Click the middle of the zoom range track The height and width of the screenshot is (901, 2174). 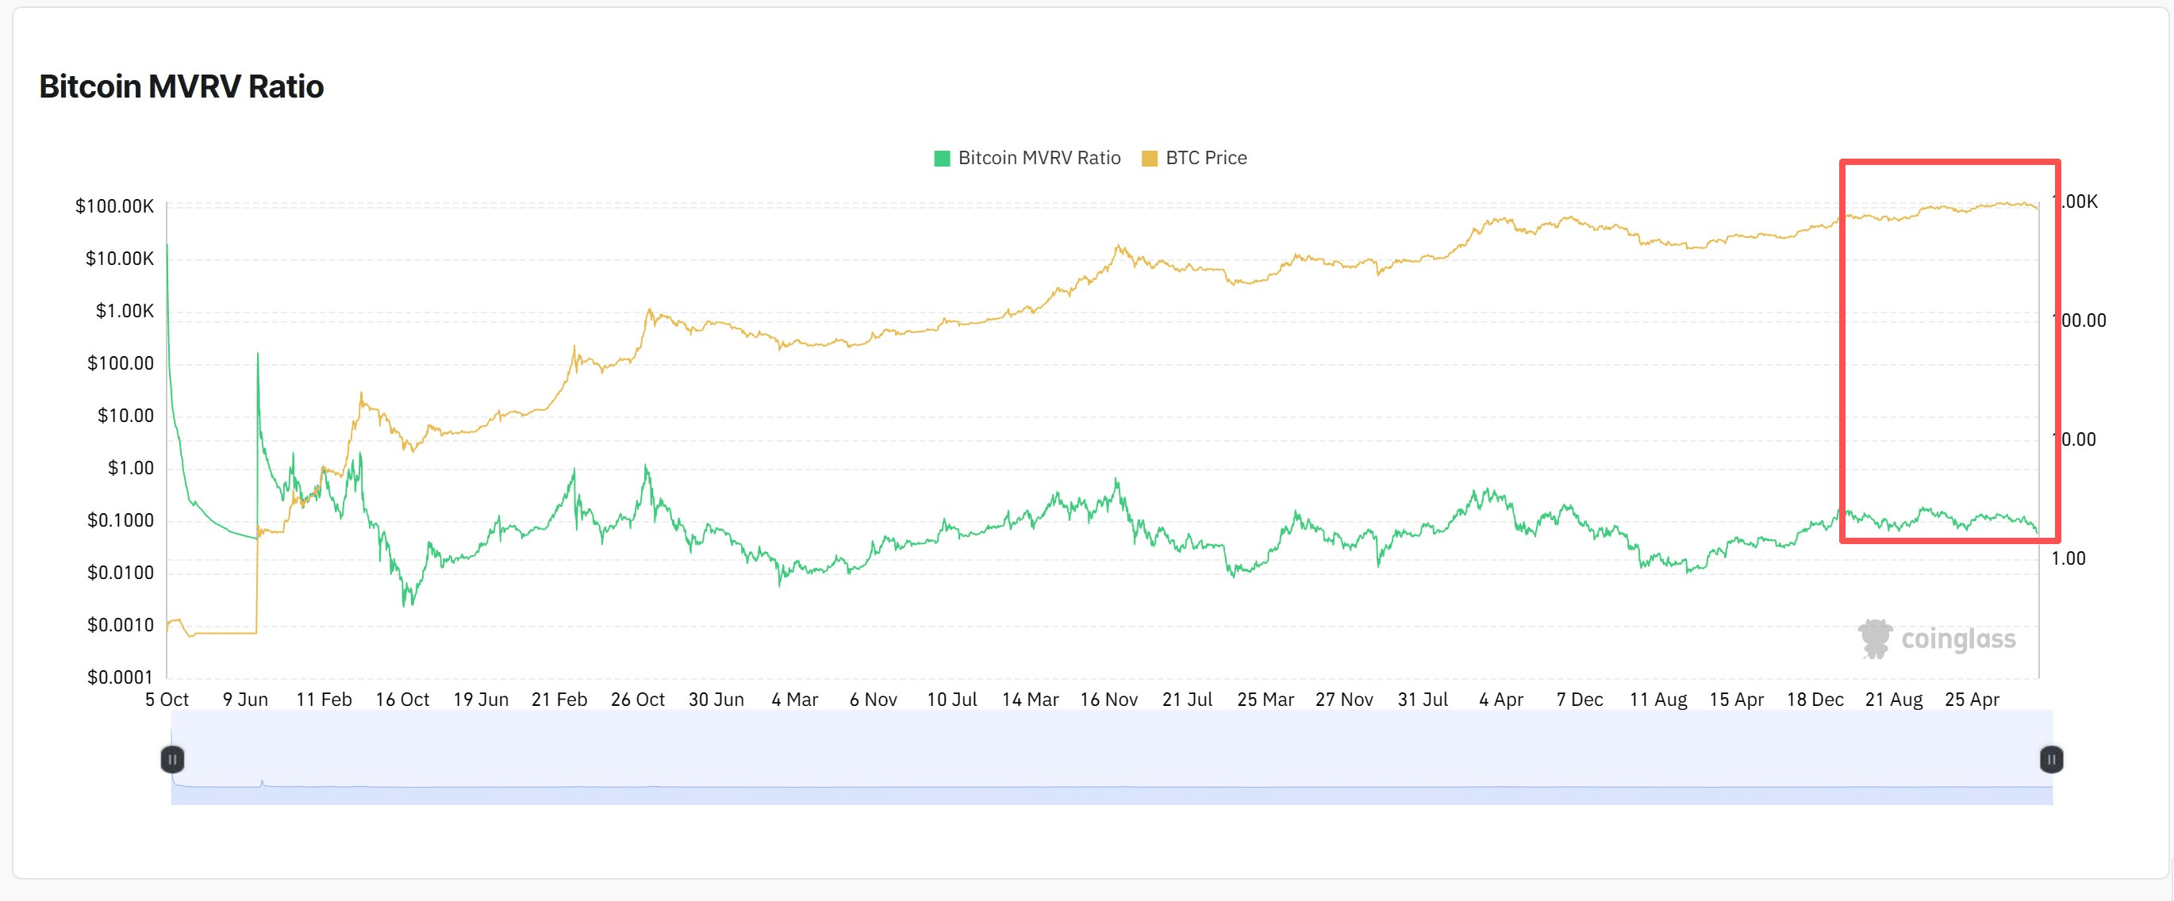[x=1112, y=757]
